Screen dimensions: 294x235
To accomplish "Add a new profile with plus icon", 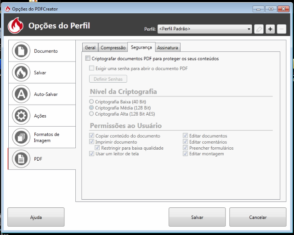I will pos(270,29).
